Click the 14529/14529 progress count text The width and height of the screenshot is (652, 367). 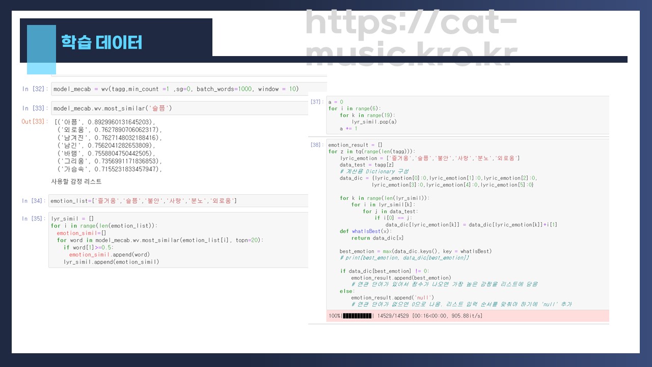393,316
